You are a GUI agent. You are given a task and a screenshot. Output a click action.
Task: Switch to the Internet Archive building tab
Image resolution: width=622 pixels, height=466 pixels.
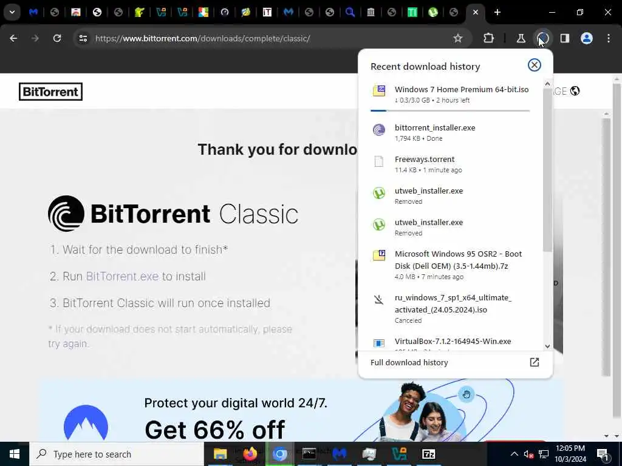coord(371,12)
